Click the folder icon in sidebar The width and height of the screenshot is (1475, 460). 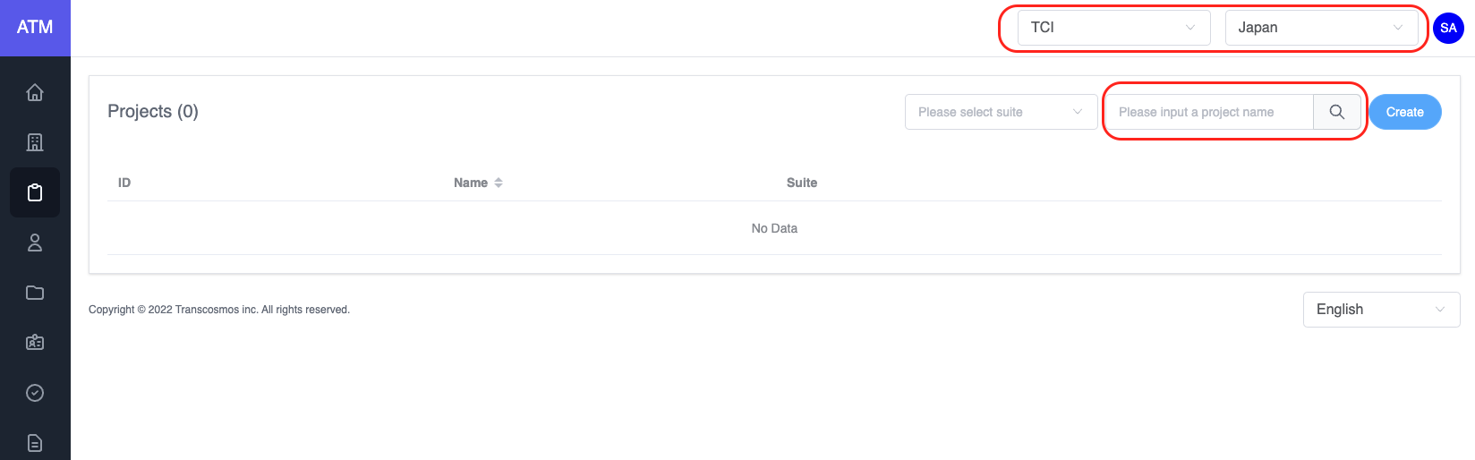pos(35,293)
